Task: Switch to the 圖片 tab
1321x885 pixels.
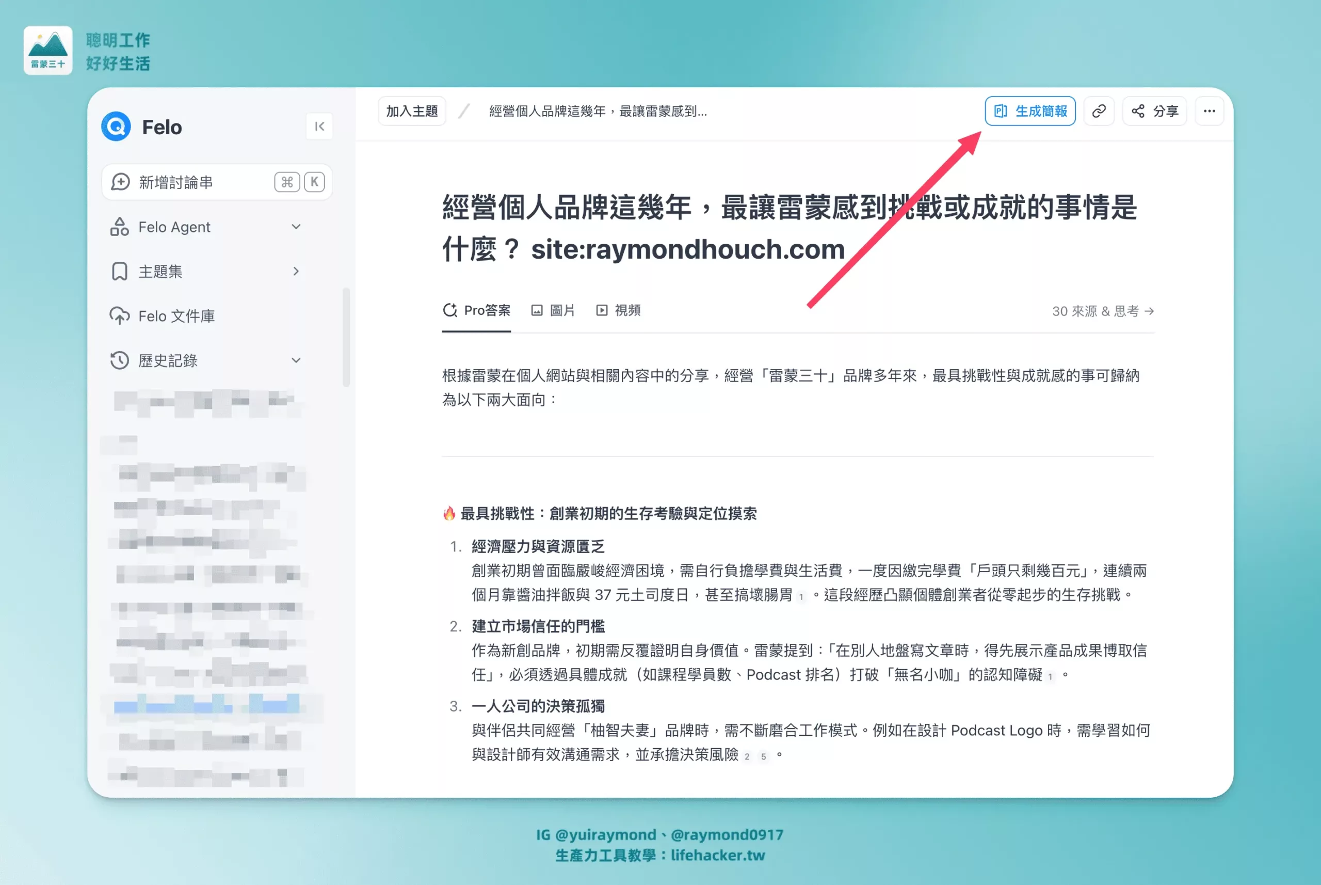Action: (553, 310)
